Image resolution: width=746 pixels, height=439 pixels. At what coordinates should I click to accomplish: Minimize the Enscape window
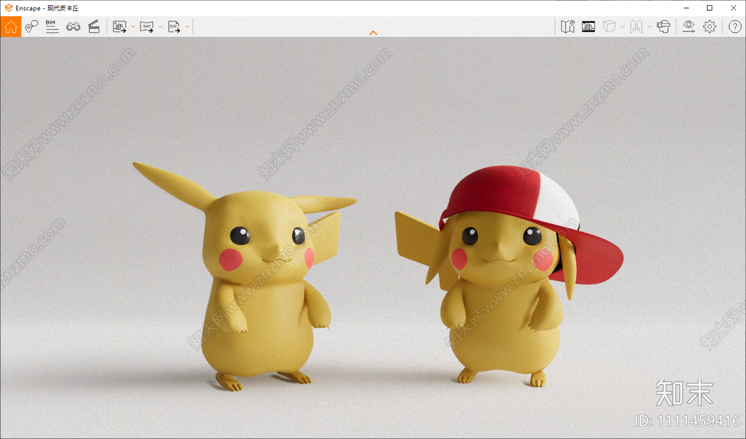pyautogui.click(x=686, y=8)
